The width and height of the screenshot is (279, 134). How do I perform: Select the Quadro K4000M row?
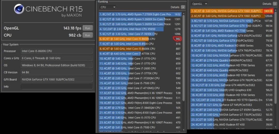click(x=232, y=60)
